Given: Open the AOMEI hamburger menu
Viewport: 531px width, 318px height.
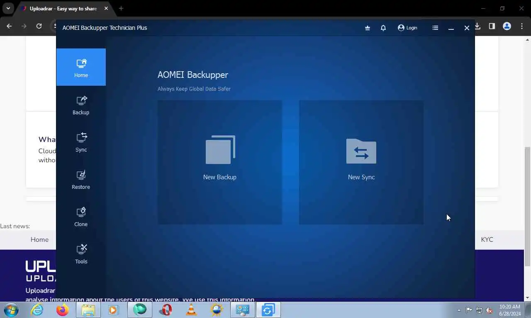Looking at the screenshot, I should click(435, 28).
